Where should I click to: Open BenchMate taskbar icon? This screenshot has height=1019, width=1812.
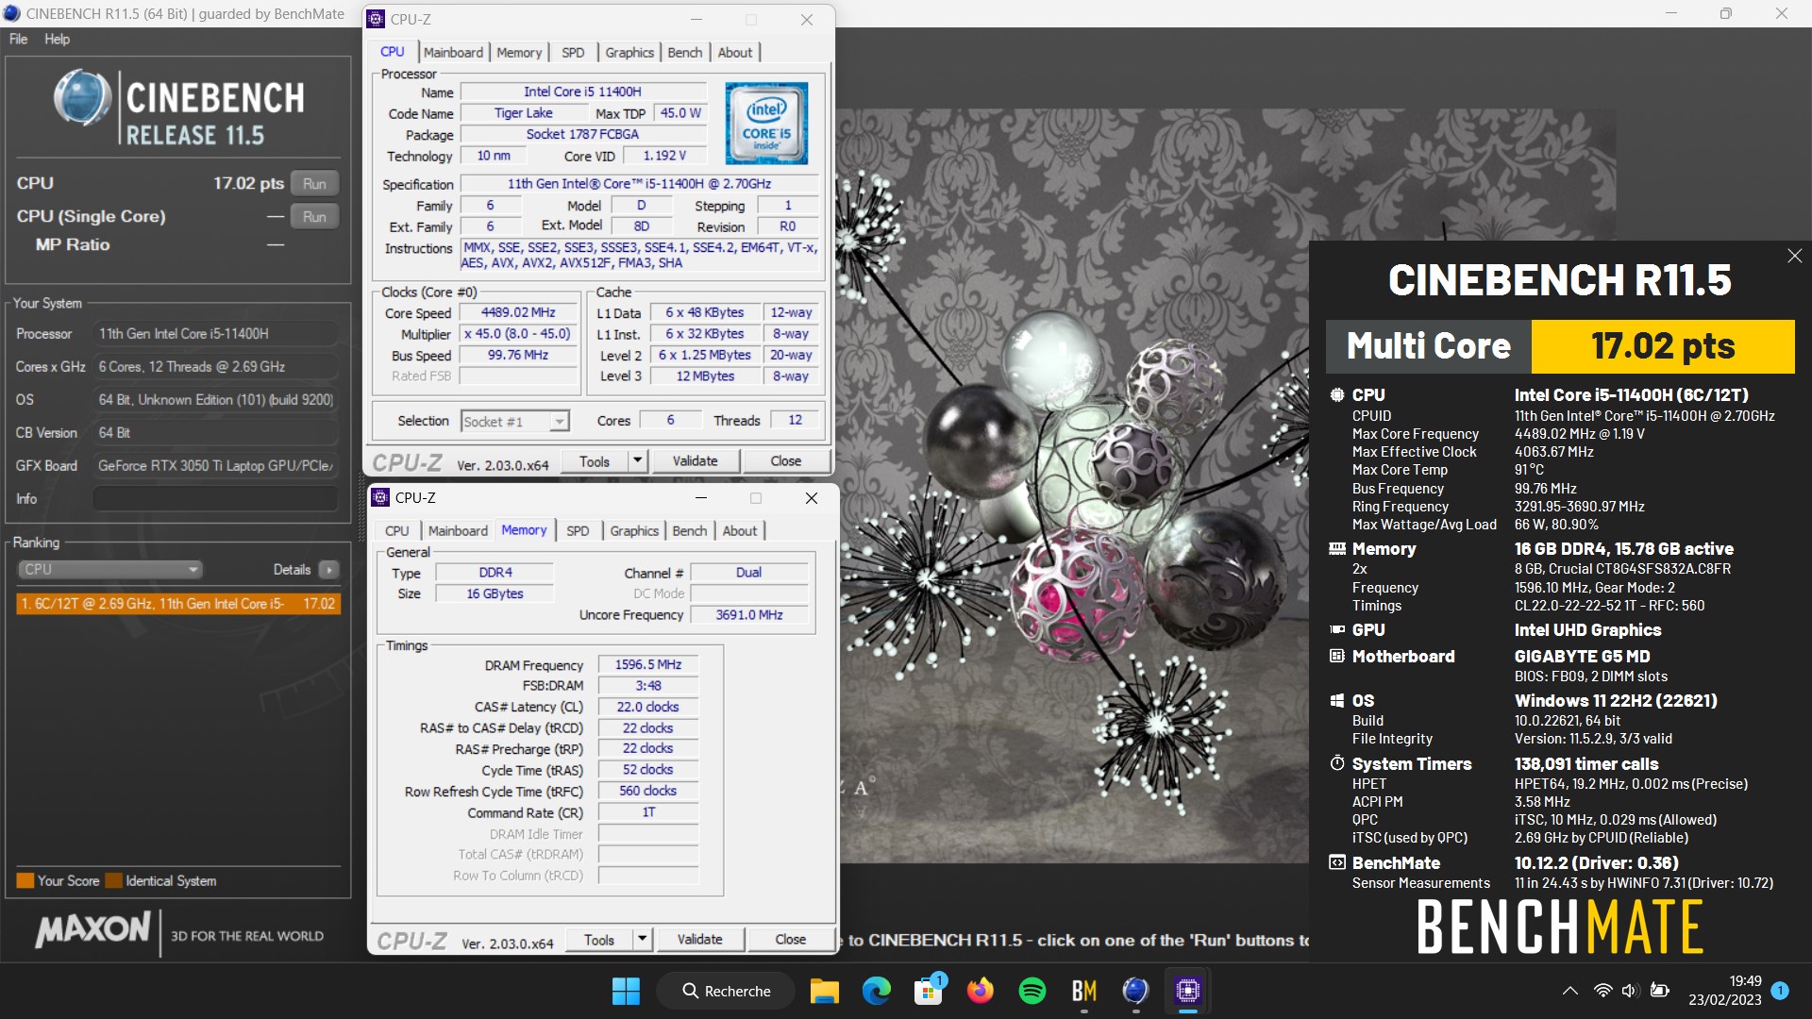[1084, 991]
